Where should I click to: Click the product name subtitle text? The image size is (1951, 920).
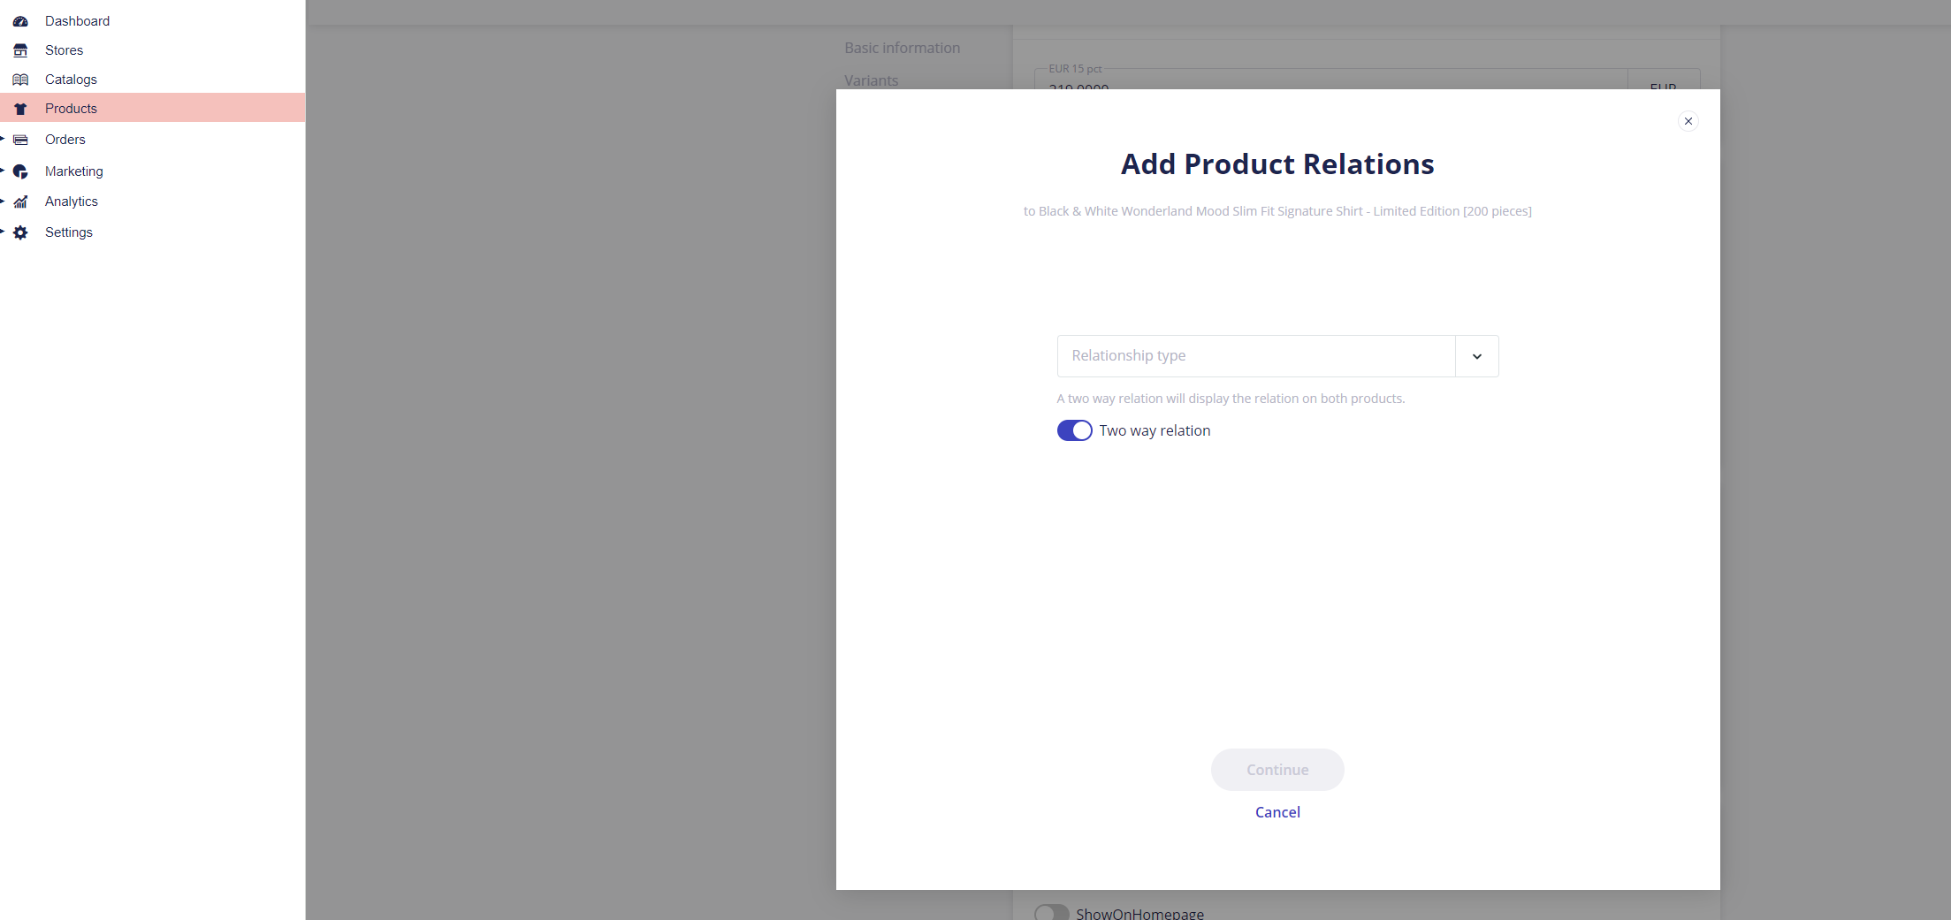1277,211
